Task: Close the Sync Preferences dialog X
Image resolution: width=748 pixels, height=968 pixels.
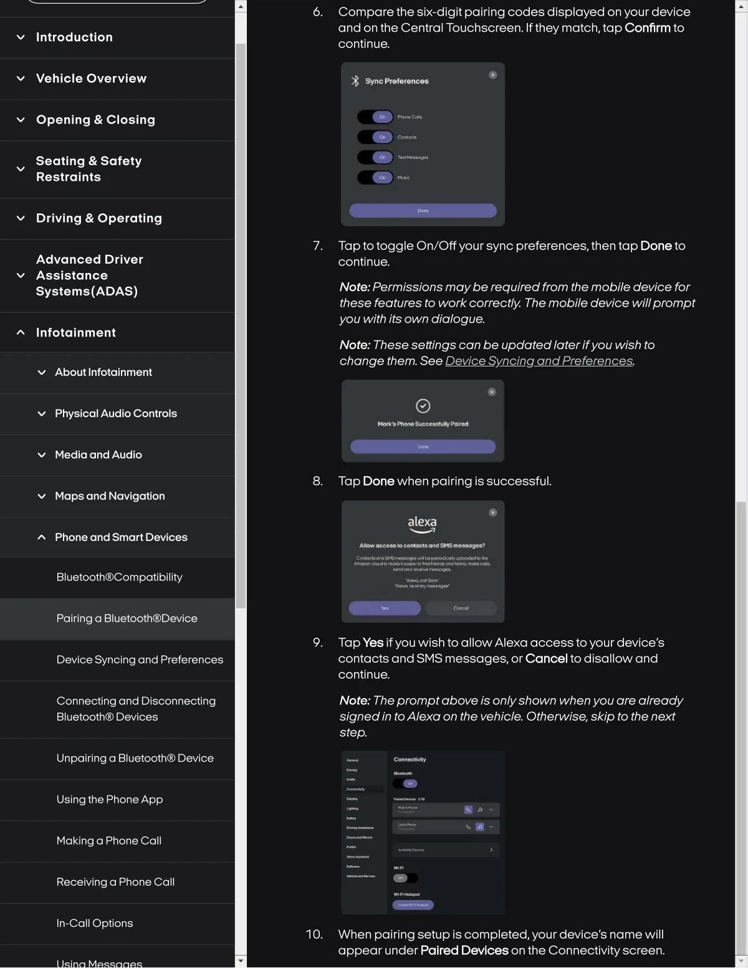Action: (492, 75)
